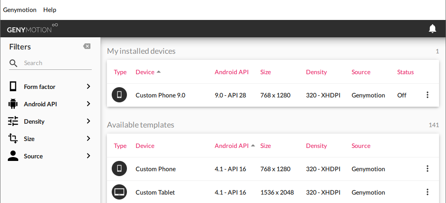
Task: Toggle Android API sort arrow in templates
Action: coord(253,146)
